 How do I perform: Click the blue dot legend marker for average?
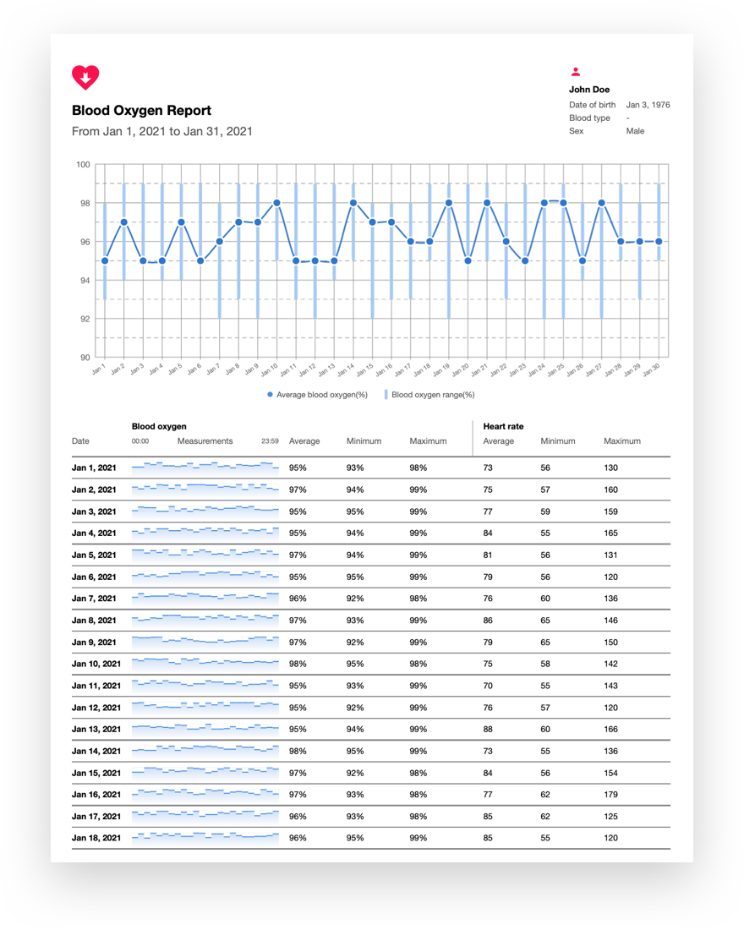(271, 395)
